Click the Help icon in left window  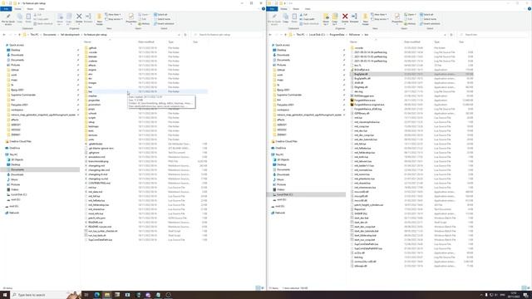click(264, 9)
